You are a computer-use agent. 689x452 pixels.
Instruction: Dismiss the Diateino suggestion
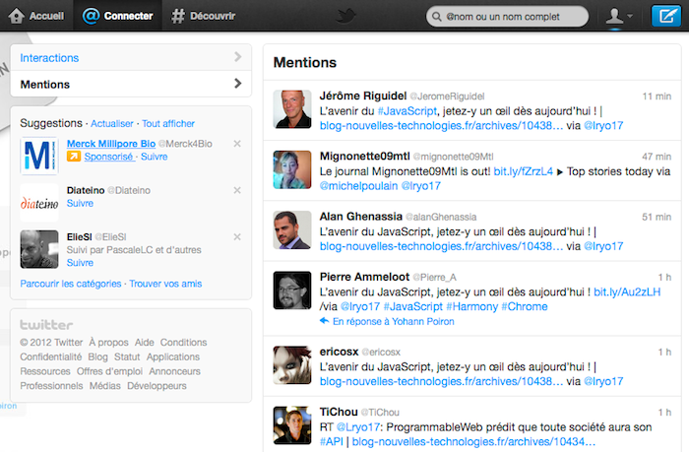tap(237, 191)
